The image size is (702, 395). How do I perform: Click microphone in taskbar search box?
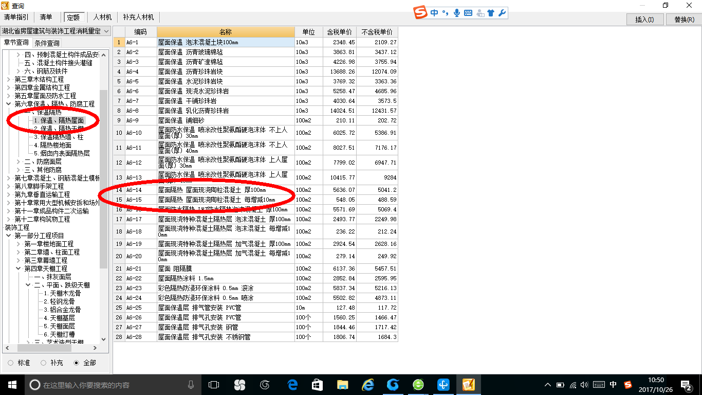[x=191, y=385]
